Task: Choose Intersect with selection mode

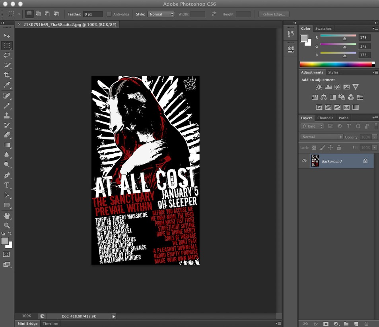Action: 56,14
